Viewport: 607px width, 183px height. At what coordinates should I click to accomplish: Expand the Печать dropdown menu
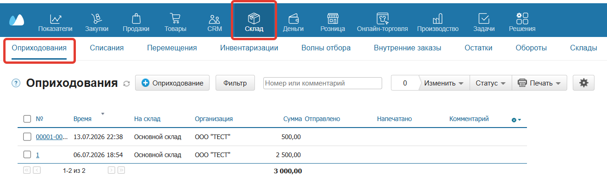click(539, 83)
